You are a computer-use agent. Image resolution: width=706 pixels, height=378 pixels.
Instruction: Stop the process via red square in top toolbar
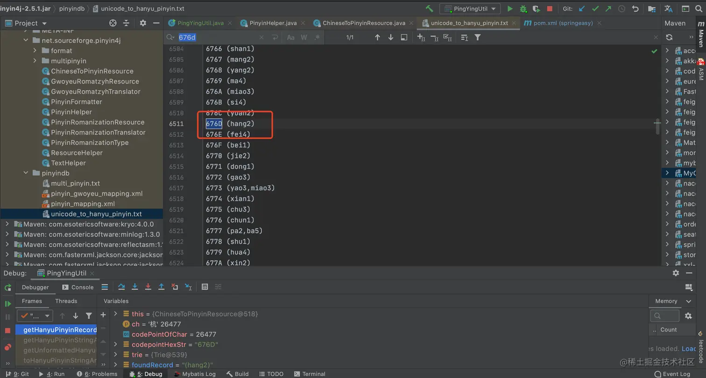[550, 9]
